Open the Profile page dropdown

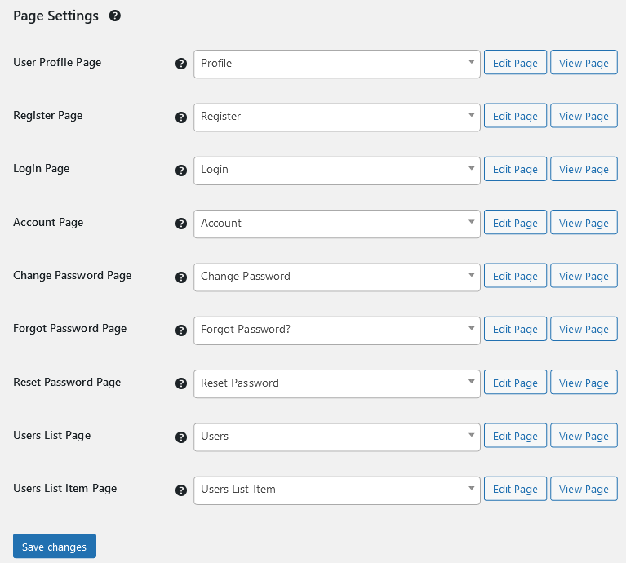(337, 64)
